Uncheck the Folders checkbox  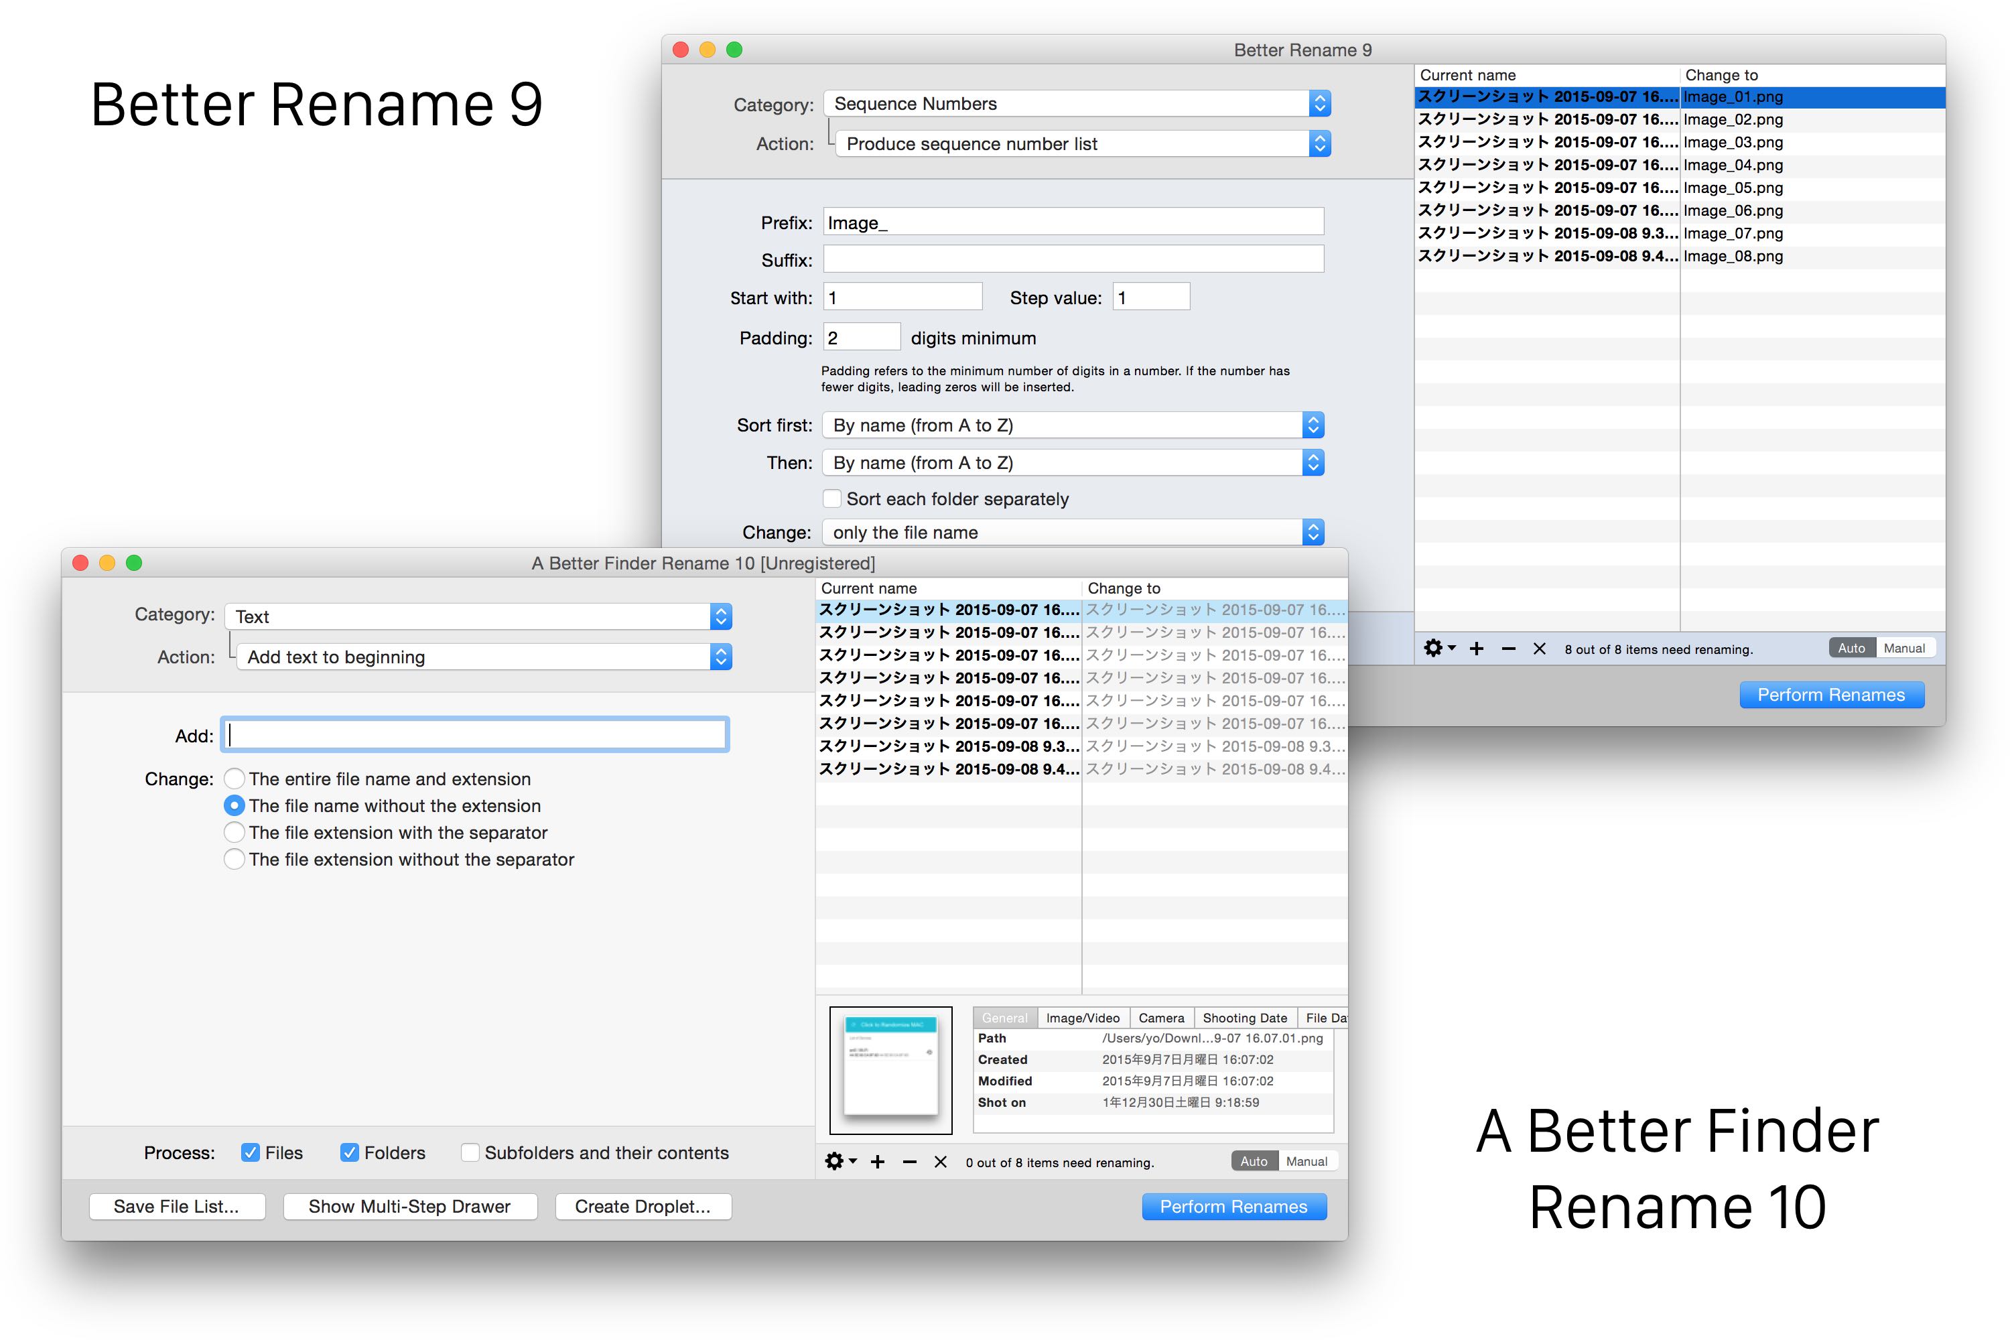(350, 1152)
